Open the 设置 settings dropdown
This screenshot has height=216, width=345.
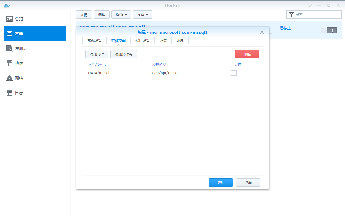pyautogui.click(x=143, y=14)
